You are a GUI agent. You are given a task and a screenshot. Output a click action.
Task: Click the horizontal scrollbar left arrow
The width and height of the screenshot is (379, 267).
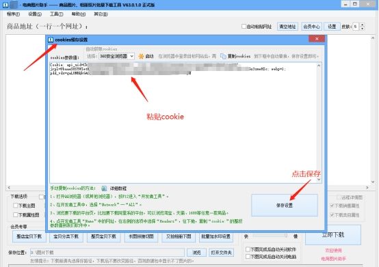(9, 188)
